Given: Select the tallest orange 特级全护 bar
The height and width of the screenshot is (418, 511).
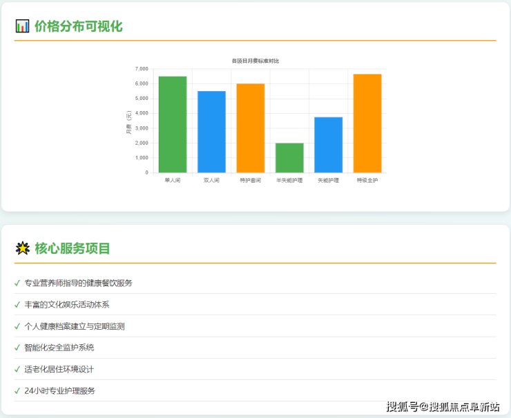Looking at the screenshot, I should point(367,123).
